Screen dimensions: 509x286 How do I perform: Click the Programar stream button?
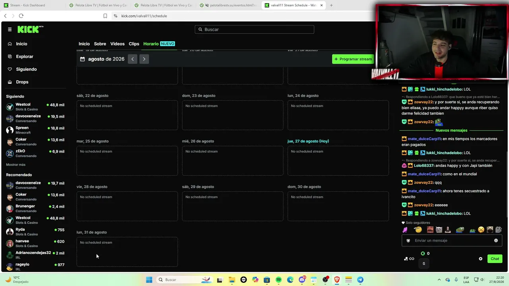pyautogui.click(x=353, y=59)
